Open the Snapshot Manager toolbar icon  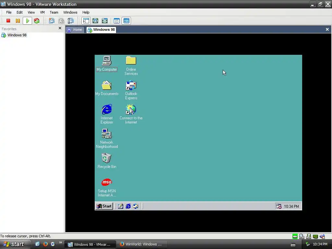[x=70, y=21]
